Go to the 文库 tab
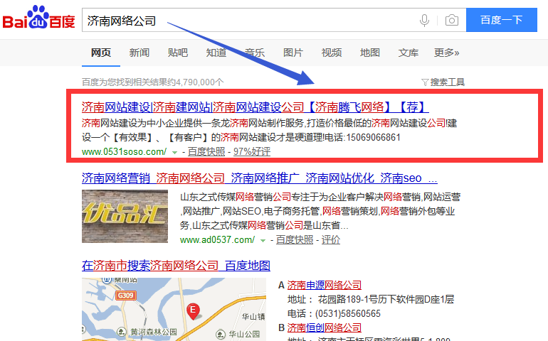The width and height of the screenshot is (548, 341). [409, 53]
